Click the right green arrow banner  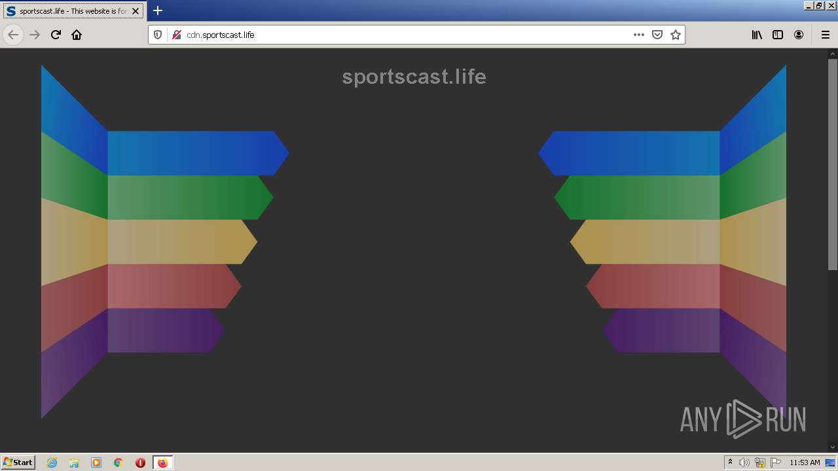point(637,198)
